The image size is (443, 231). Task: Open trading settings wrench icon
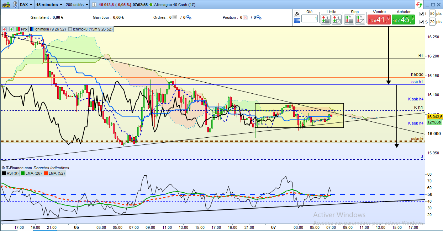coord(297,13)
